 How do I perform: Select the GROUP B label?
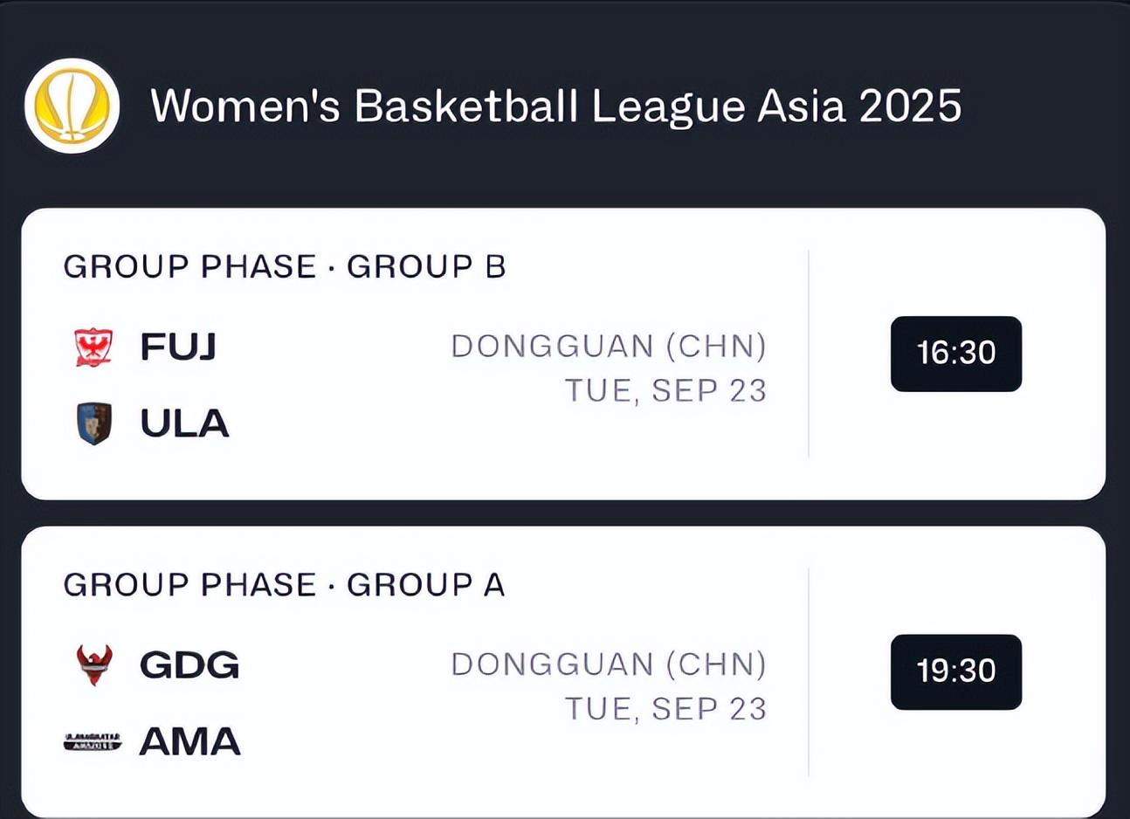tap(426, 267)
